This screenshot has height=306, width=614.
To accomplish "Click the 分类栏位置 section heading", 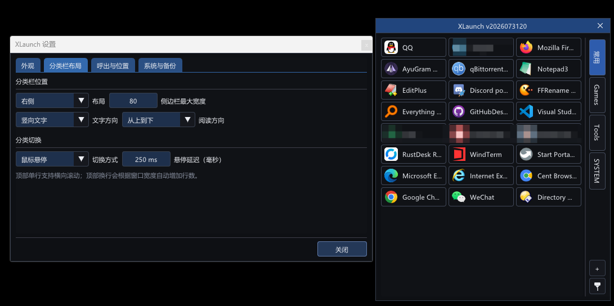I will (32, 82).
